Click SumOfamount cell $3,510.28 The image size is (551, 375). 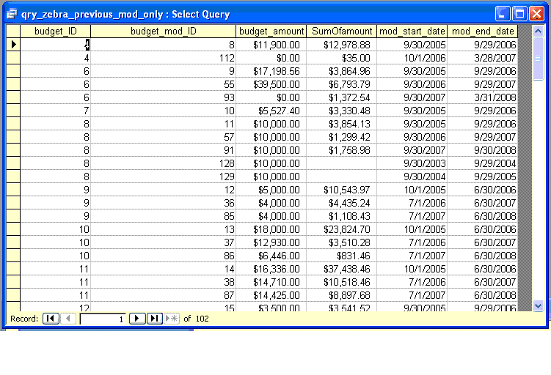click(x=342, y=242)
